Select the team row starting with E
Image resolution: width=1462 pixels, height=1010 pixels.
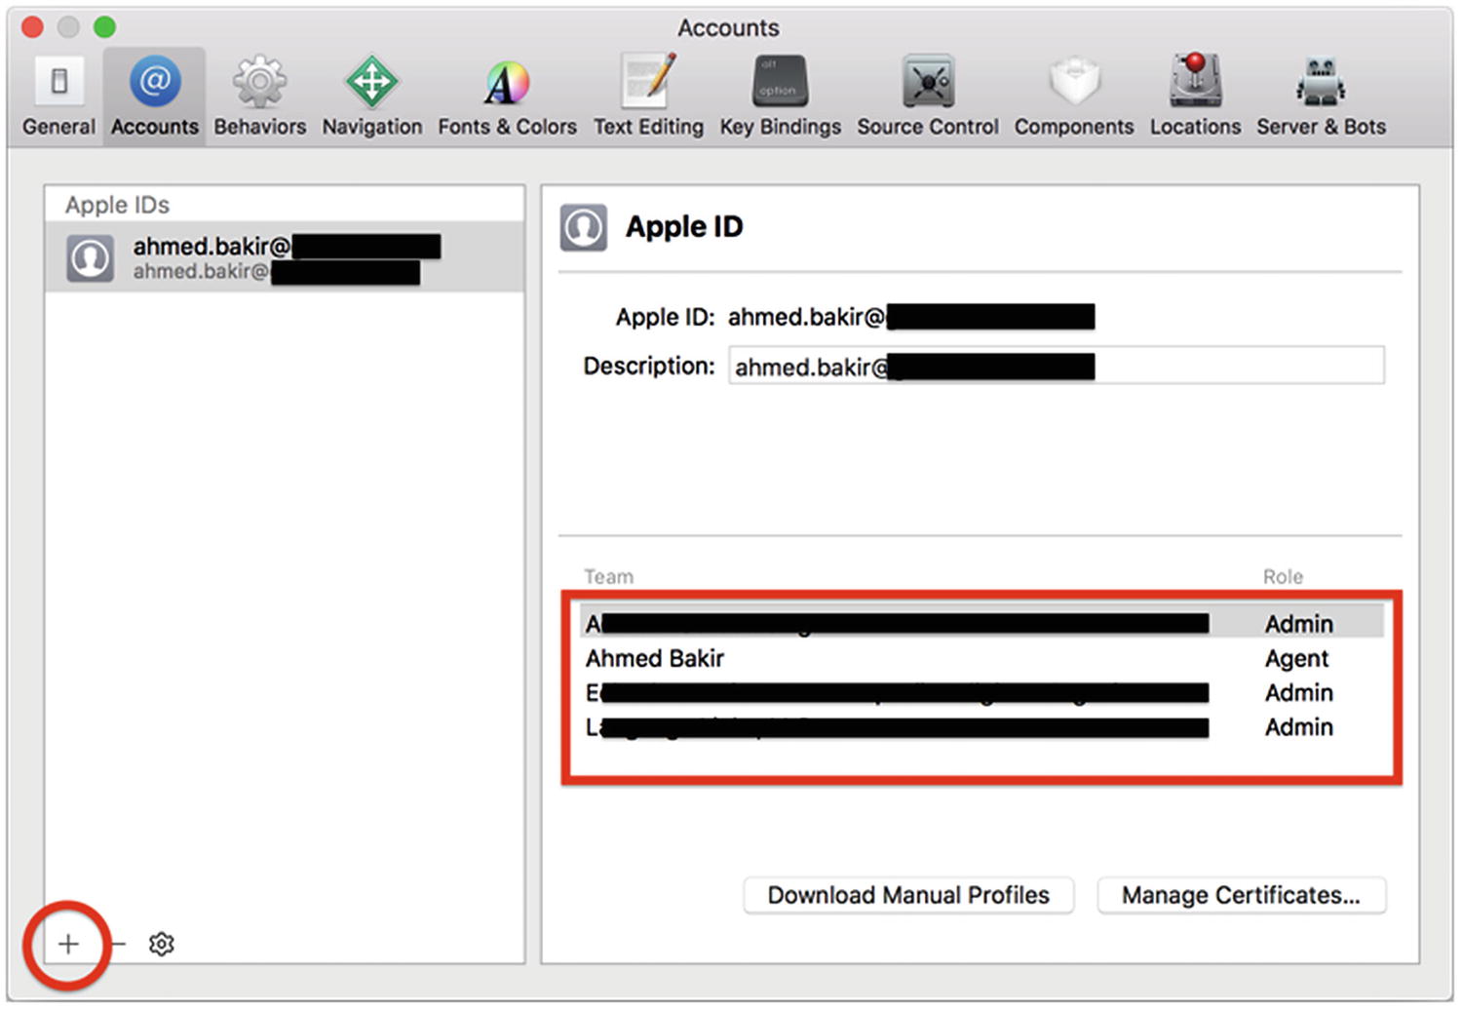tap(982, 693)
